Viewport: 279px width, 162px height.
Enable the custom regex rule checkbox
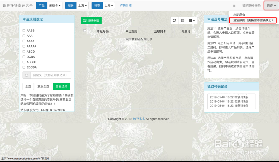[x=27, y=75]
